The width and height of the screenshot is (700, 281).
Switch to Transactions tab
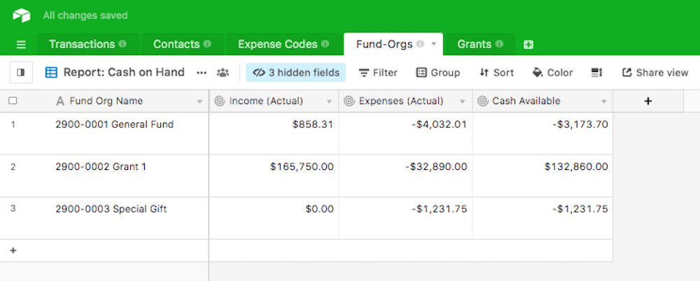click(88, 44)
